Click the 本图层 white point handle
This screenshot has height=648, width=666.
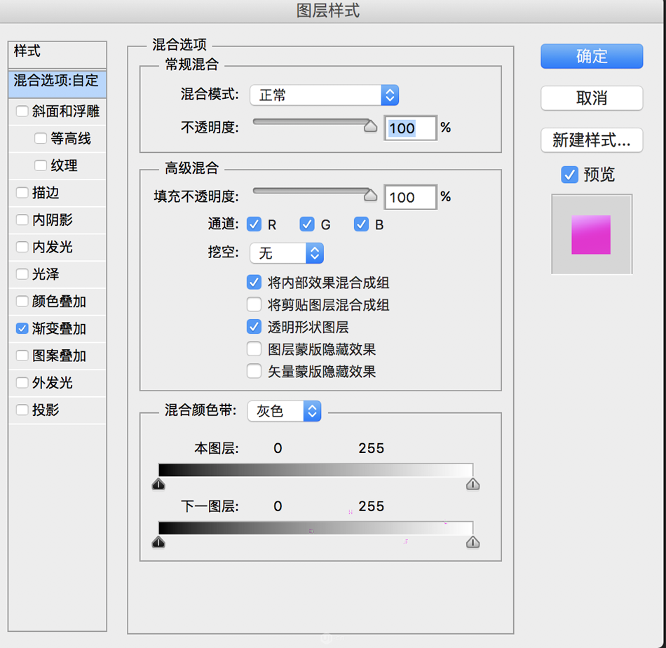click(473, 484)
